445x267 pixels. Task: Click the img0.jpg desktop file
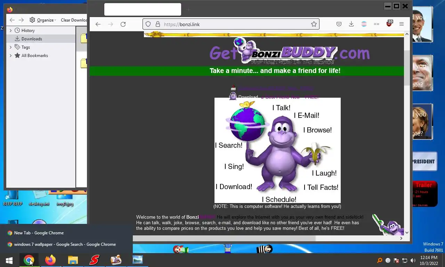65,198
